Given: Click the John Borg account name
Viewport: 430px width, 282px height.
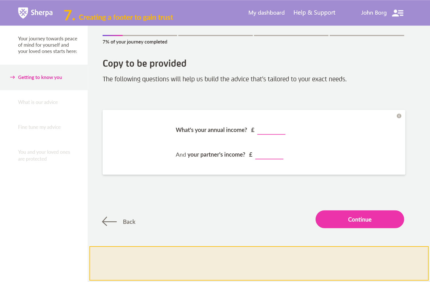Looking at the screenshot, I should [374, 13].
